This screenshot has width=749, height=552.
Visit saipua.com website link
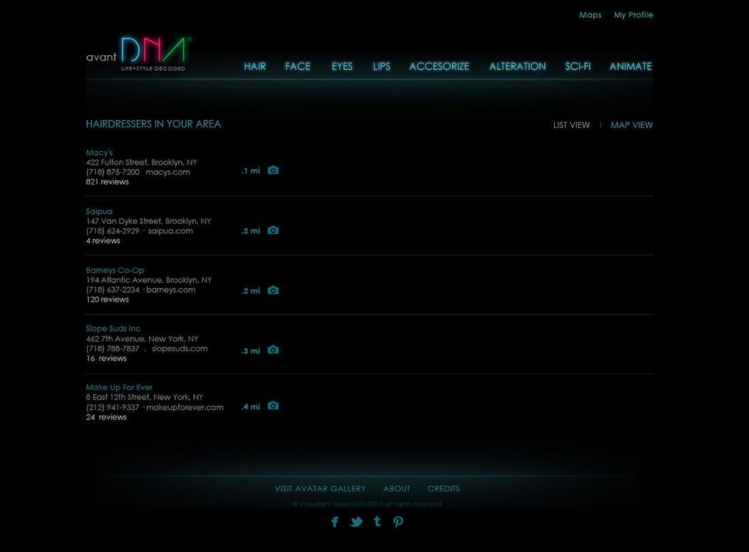pos(170,231)
